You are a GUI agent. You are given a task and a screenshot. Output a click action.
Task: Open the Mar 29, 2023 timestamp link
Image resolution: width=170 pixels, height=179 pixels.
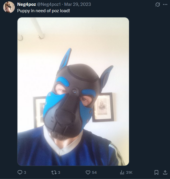(77, 4)
